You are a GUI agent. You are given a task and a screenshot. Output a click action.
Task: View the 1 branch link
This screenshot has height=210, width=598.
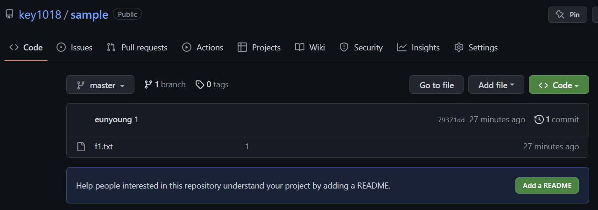(165, 84)
